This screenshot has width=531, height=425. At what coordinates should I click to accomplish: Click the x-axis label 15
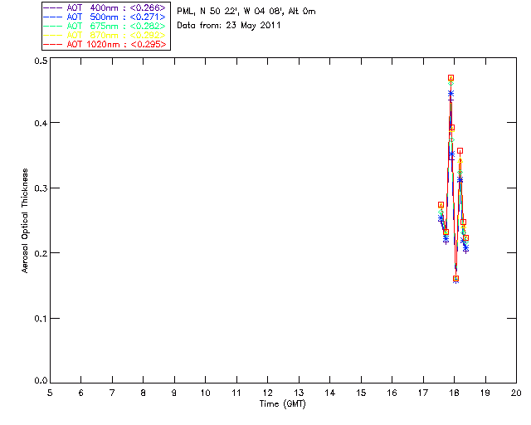(361, 393)
